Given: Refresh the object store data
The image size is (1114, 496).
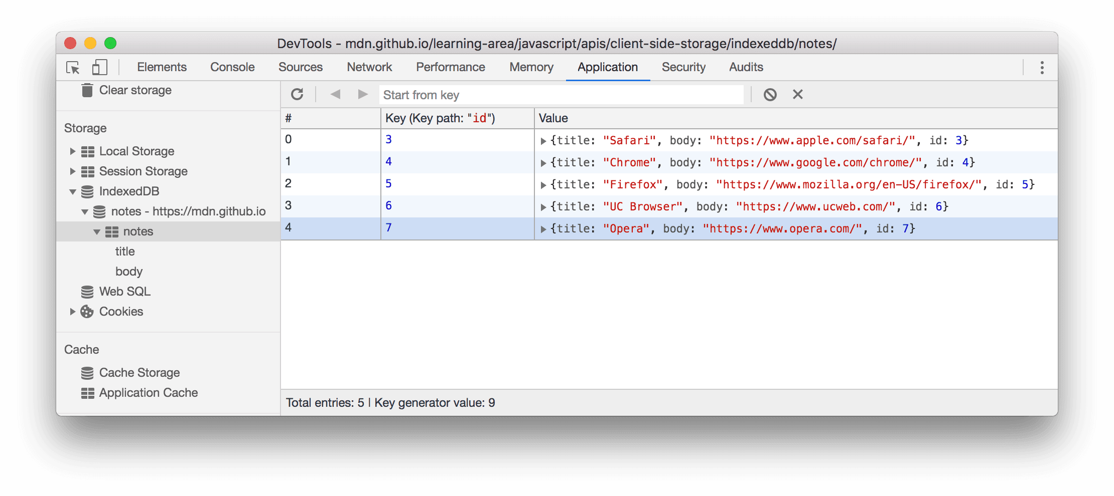Looking at the screenshot, I should (x=298, y=94).
